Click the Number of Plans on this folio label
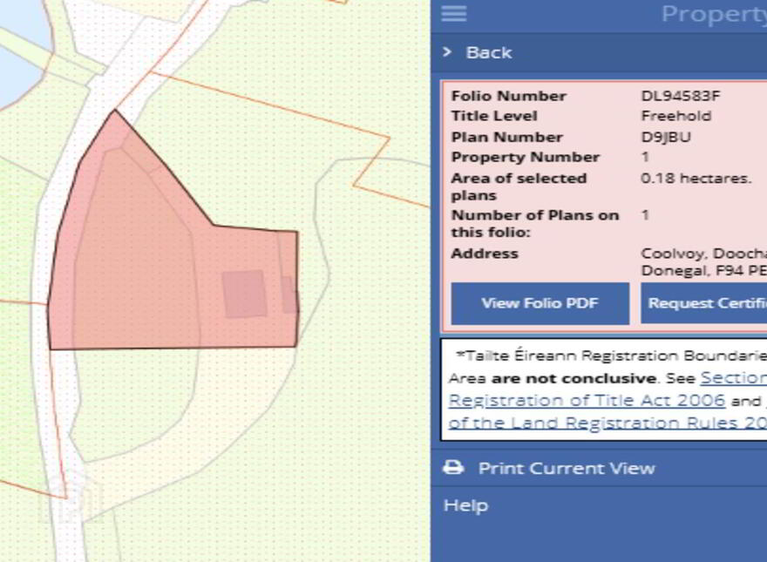 535,223
